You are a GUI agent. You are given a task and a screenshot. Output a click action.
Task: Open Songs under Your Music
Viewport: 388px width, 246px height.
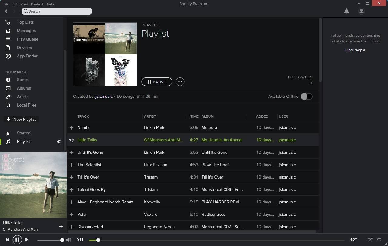pyautogui.click(x=23, y=80)
